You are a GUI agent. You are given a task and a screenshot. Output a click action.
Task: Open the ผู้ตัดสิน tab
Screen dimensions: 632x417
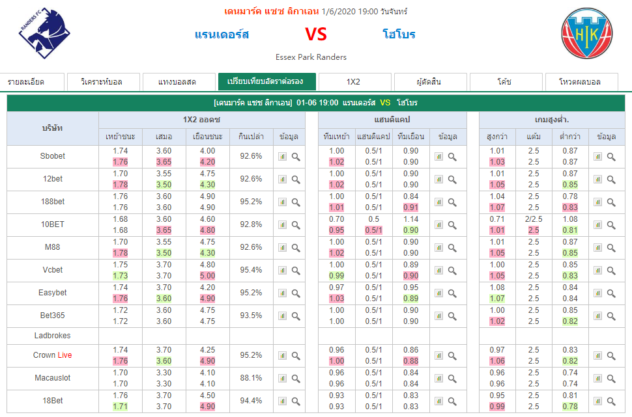pyautogui.click(x=431, y=82)
